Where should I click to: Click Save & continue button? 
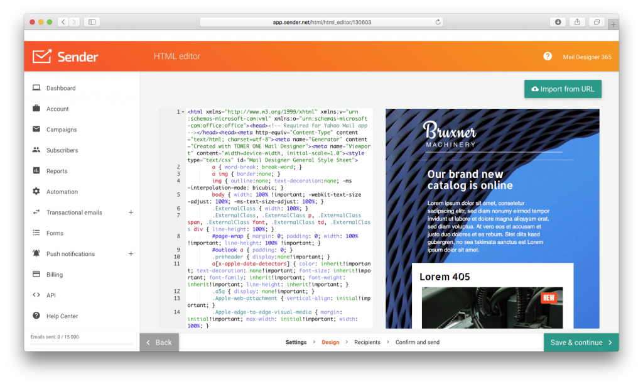click(x=581, y=343)
